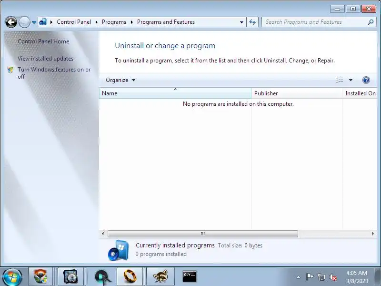Open network status tray icon

[321, 277]
